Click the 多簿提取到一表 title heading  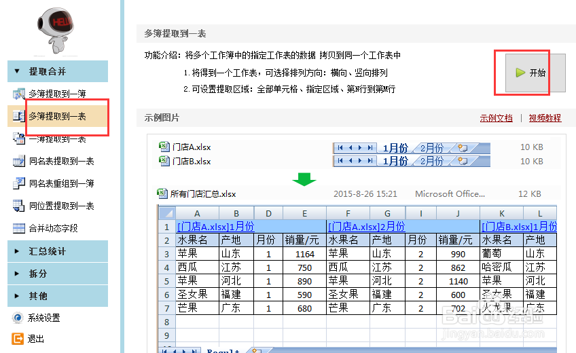coord(175,34)
